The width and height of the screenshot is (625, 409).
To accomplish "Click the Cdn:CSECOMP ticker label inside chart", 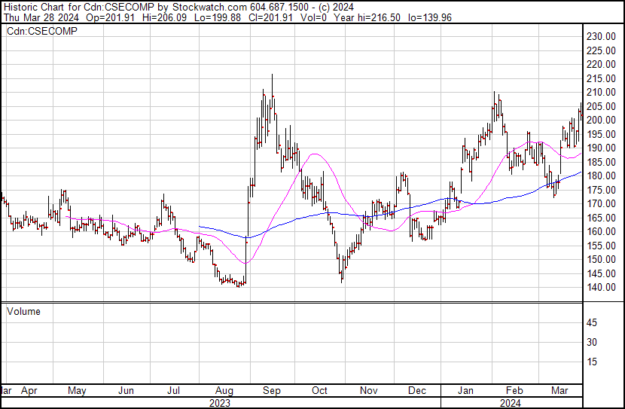I will 41,31.
